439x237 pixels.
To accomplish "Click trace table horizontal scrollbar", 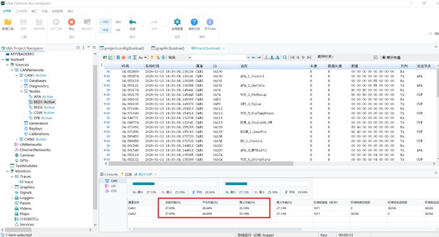I will (200, 163).
